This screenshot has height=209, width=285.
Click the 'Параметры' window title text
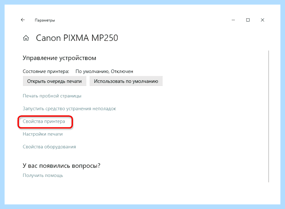pyautogui.click(x=45, y=20)
